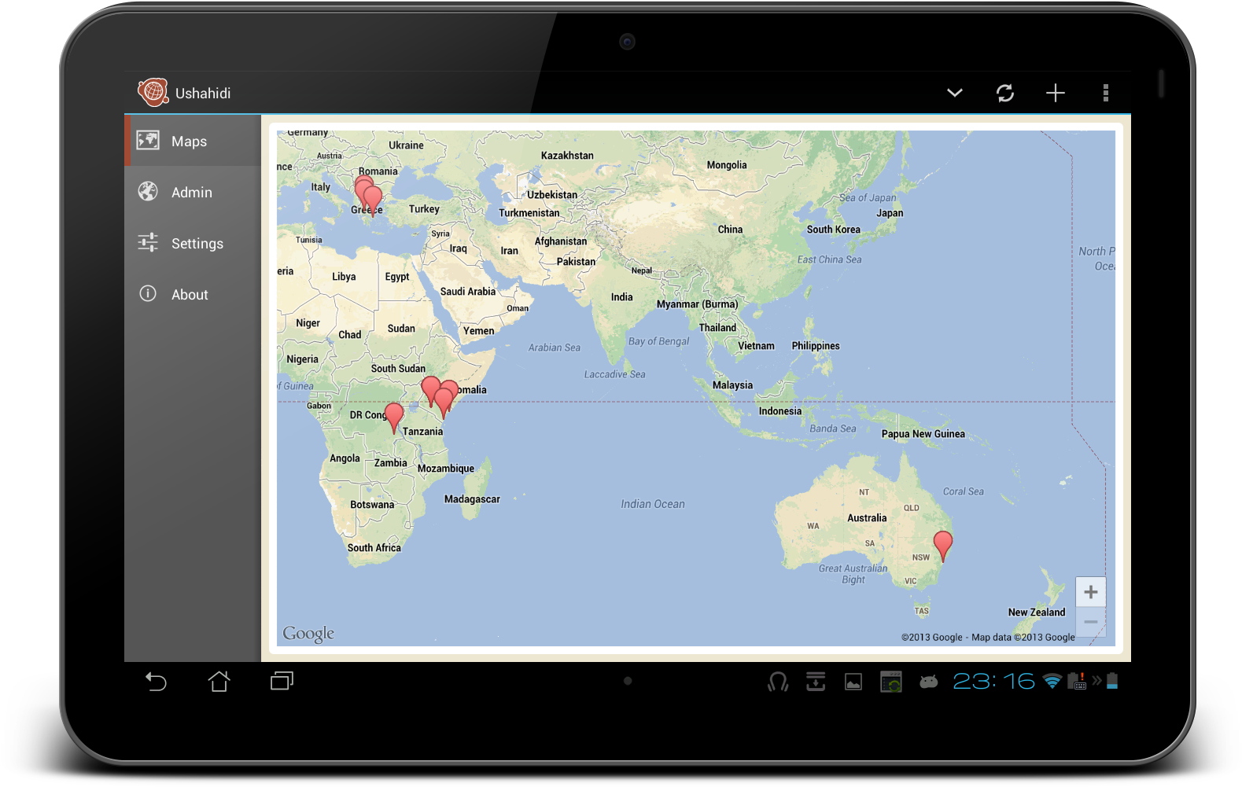The height and width of the screenshot is (787, 1242).
Task: Click the Admin globe icon
Action: pos(148,191)
